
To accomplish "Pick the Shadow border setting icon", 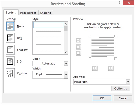I will (10, 49).
